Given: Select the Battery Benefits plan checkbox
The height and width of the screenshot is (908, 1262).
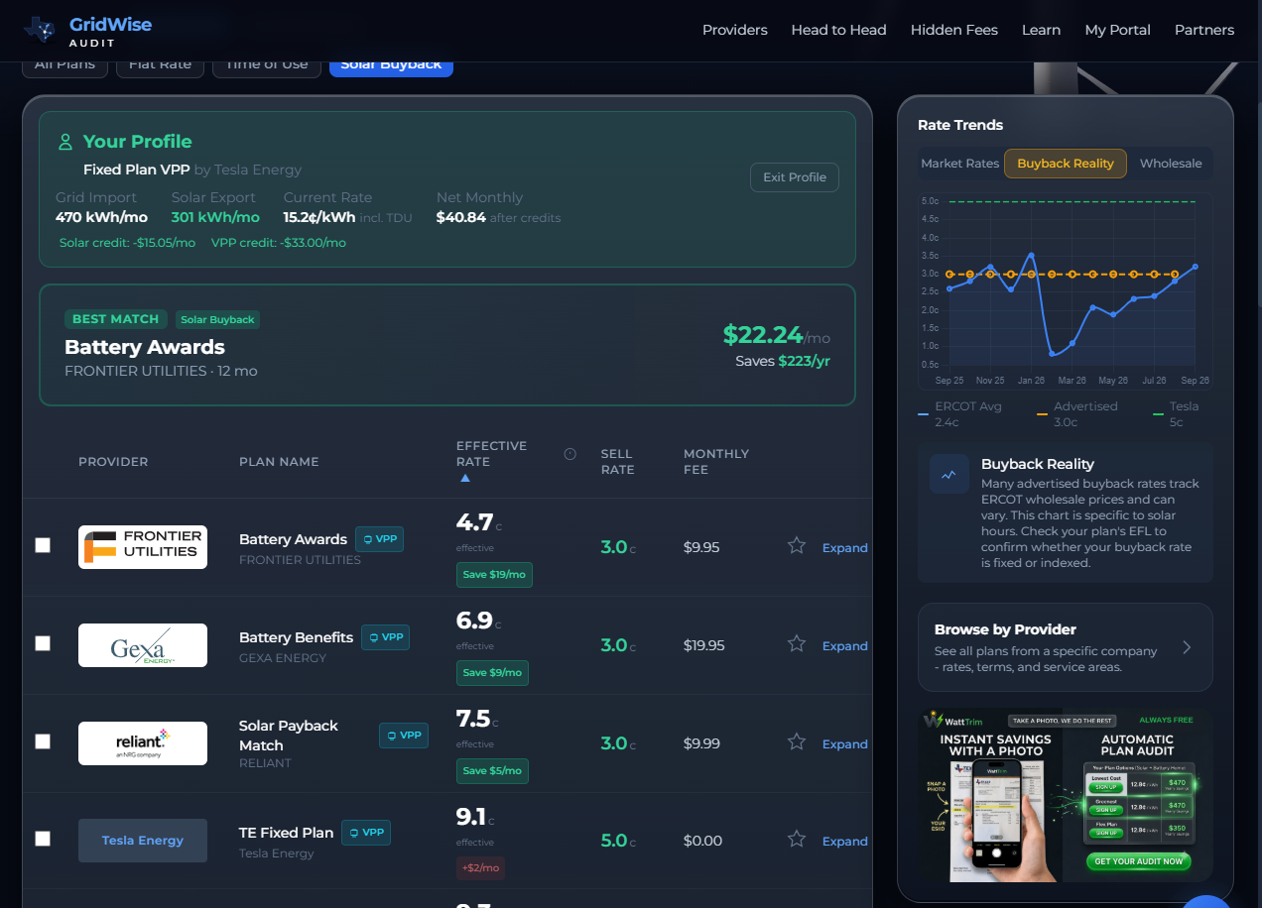Looking at the screenshot, I should coord(43,643).
